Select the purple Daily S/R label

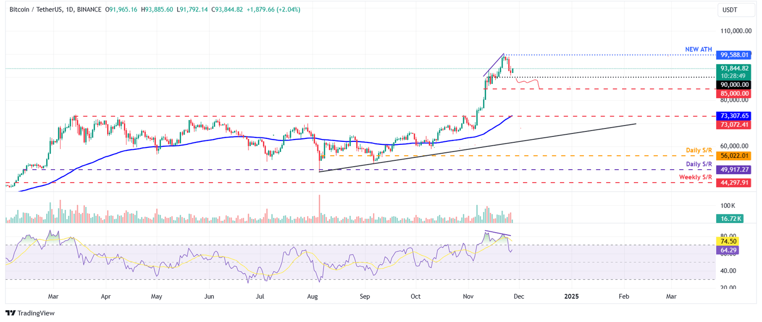click(x=699, y=164)
